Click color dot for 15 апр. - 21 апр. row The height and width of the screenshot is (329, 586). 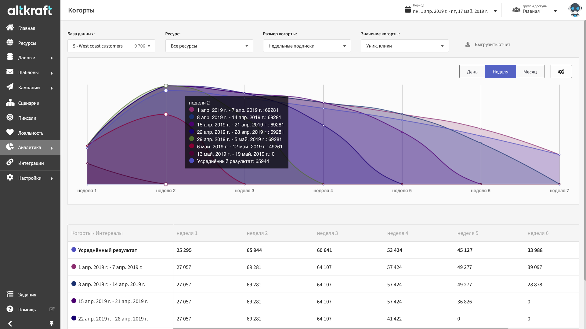click(74, 301)
